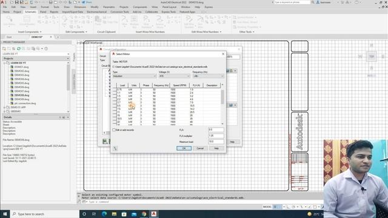Open the Projects menu

124,7
